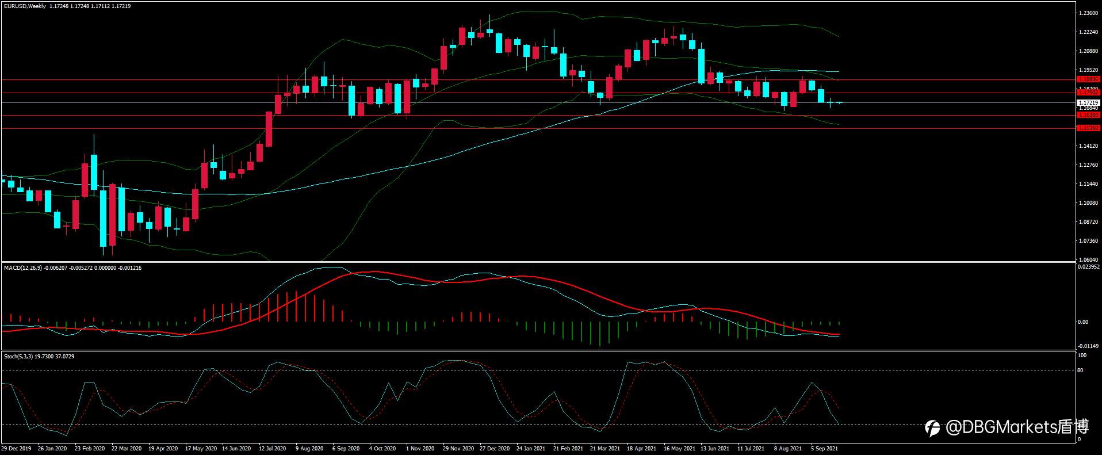Click the 21 Mar 2021 date label

605,448
